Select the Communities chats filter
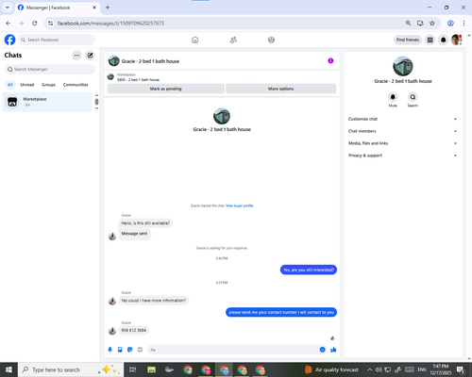Screen dimensions: 472x377 coord(76,85)
